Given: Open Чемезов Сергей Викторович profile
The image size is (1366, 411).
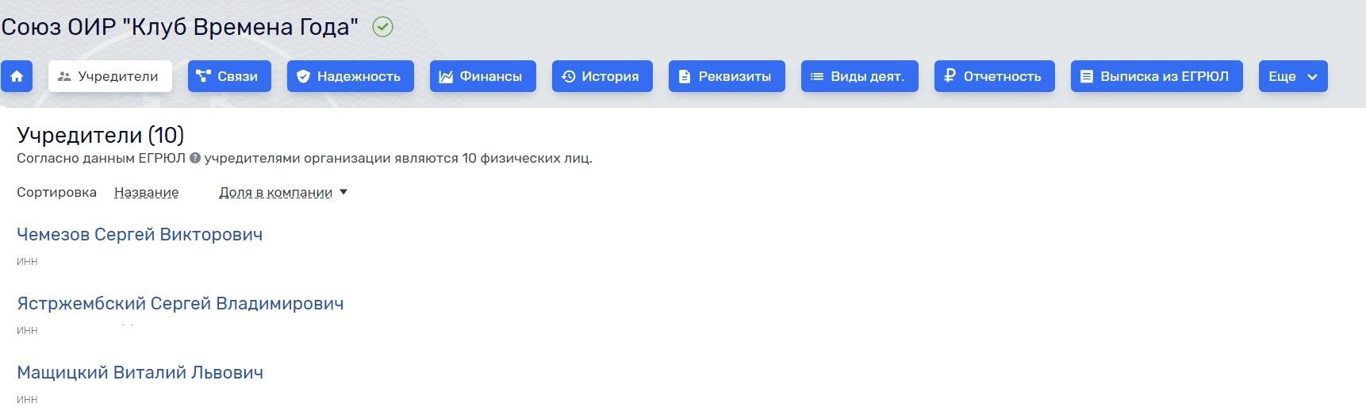Looking at the screenshot, I should click(x=140, y=234).
